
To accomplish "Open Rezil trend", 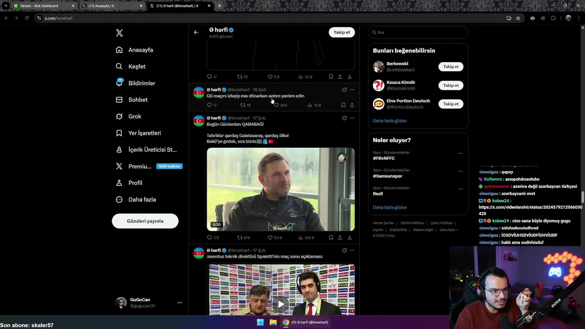I will pyautogui.click(x=378, y=194).
